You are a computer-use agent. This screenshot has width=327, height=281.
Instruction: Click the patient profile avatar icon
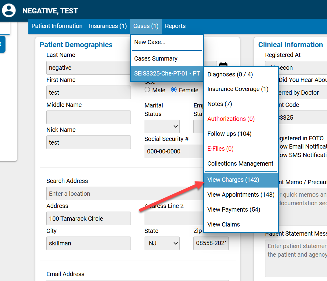pos(9,10)
